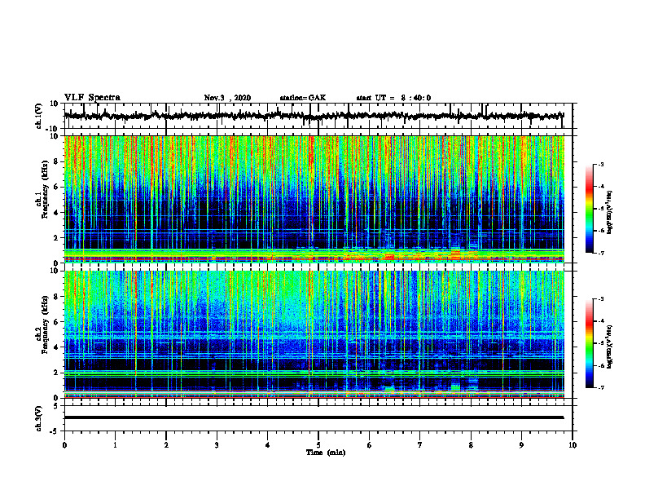Click the ch.1 voltage waveform trace panel
645x499 pixels.
tap(318, 116)
